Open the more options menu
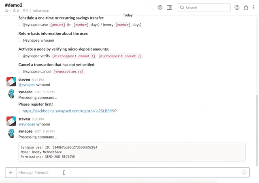Viewport: 259px width, 183px height. coord(254,7)
